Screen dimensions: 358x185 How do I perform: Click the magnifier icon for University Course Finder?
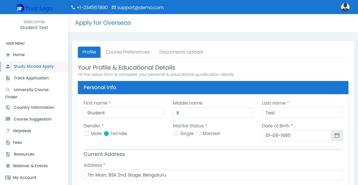tap(8, 90)
